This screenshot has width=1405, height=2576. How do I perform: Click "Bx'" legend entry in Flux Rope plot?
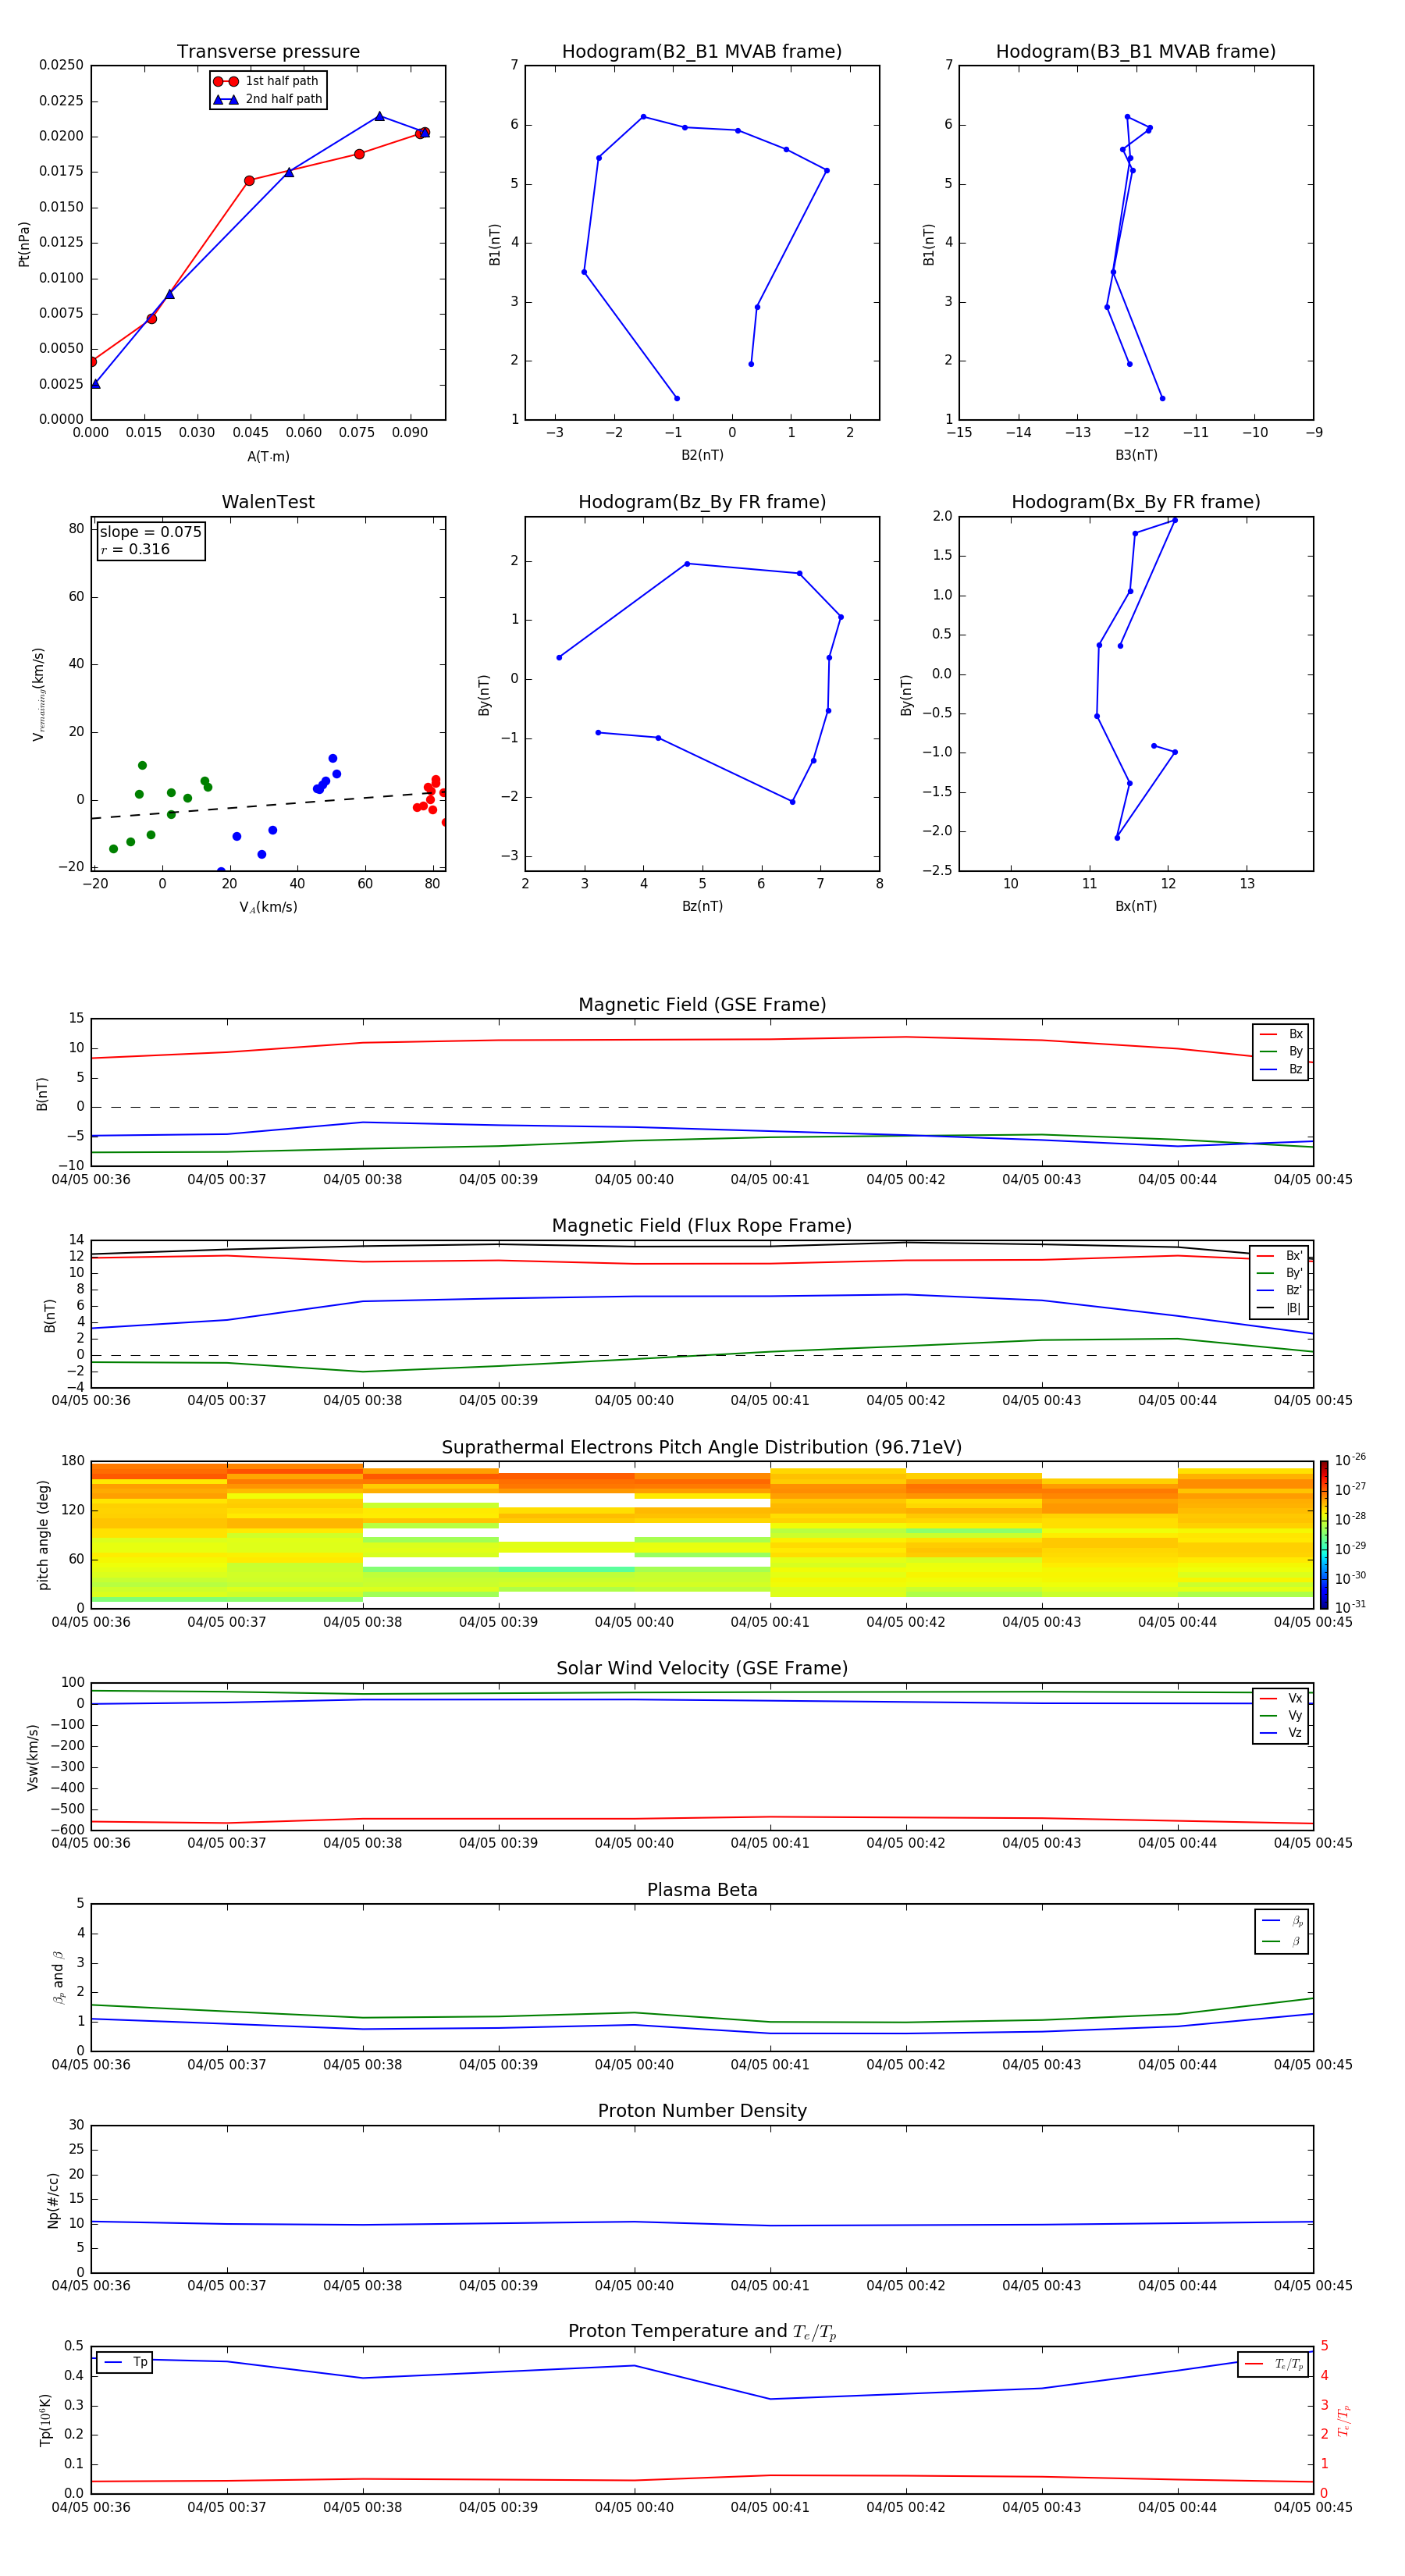click(1280, 1256)
